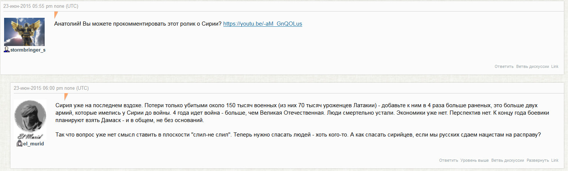Viewport: 568px width, 171px height.
Task: Click the user icon beside stormbringer_s
Action: click(x=6, y=50)
